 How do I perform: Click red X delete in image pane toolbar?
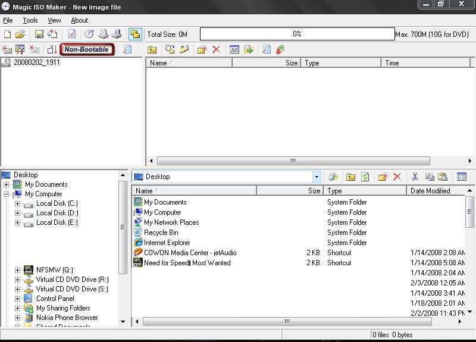click(216, 49)
